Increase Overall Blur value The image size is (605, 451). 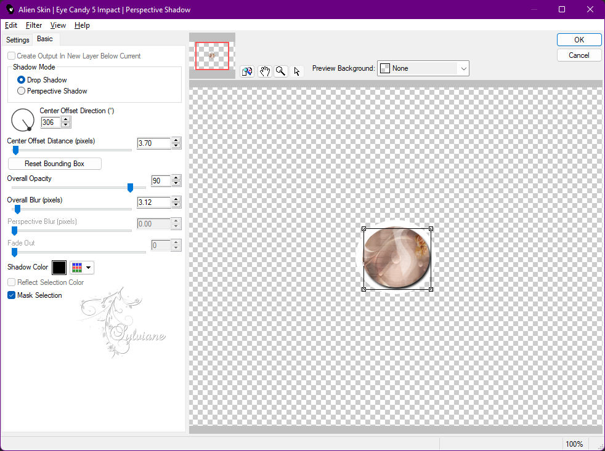click(176, 199)
